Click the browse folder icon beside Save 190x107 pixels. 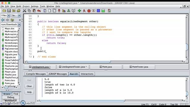coord(14,11)
